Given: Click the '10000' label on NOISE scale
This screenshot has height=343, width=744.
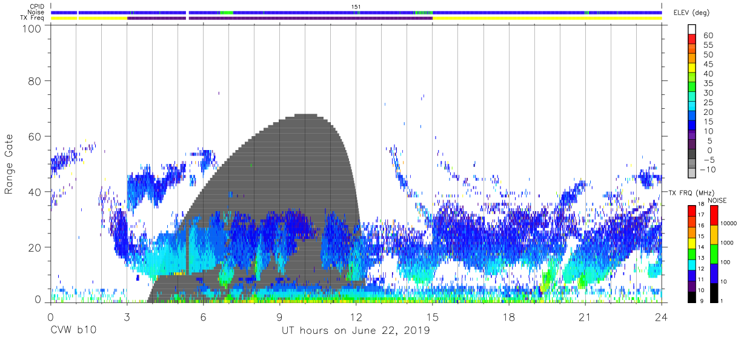Looking at the screenshot, I should pos(728,223).
